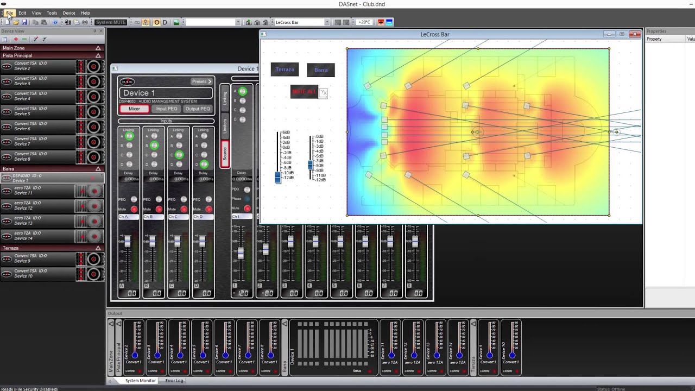
Task: Collapse the Barra output strip
Action: pos(284,324)
